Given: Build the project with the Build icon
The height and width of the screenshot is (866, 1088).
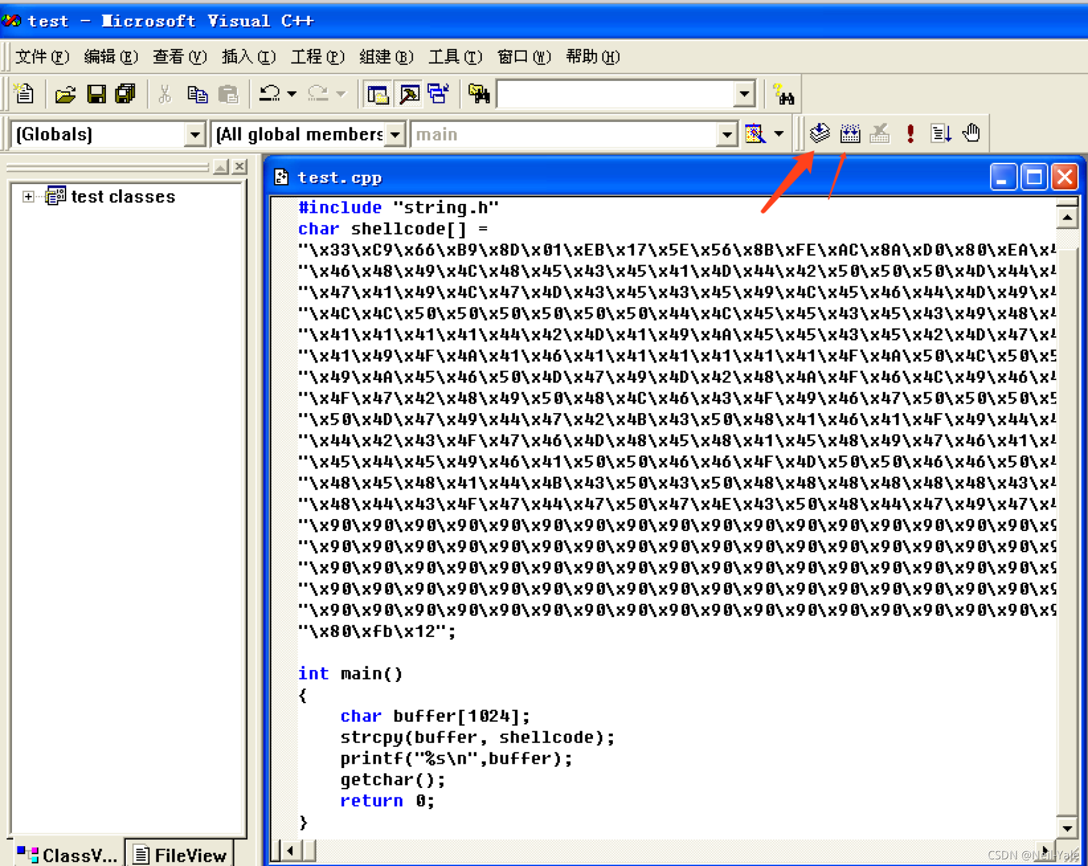Looking at the screenshot, I should 850,133.
